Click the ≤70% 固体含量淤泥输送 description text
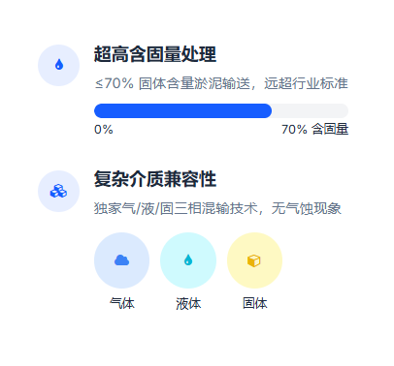 point(173,83)
